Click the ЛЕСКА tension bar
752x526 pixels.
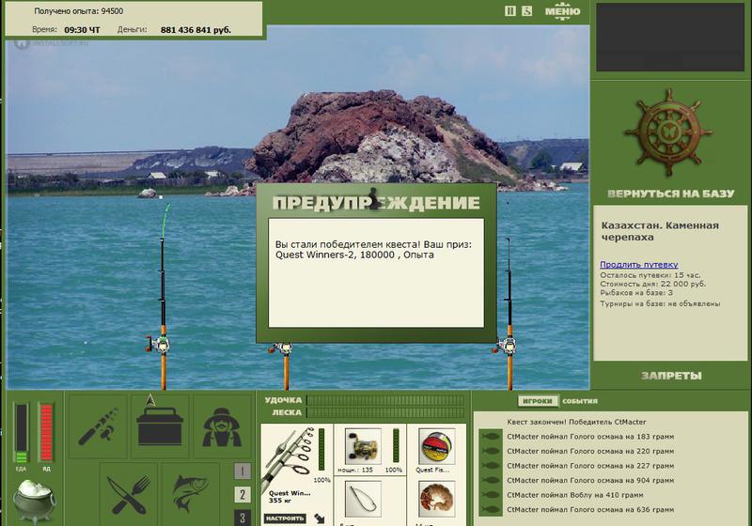click(385, 412)
